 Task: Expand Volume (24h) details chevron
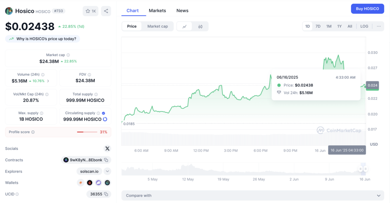point(48,81)
